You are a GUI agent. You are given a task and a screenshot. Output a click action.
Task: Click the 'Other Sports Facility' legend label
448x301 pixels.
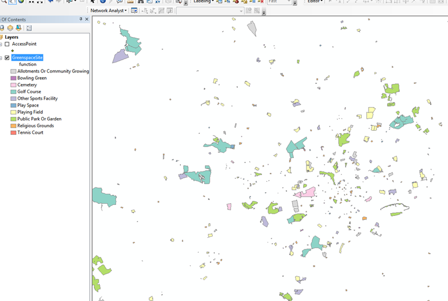point(38,98)
